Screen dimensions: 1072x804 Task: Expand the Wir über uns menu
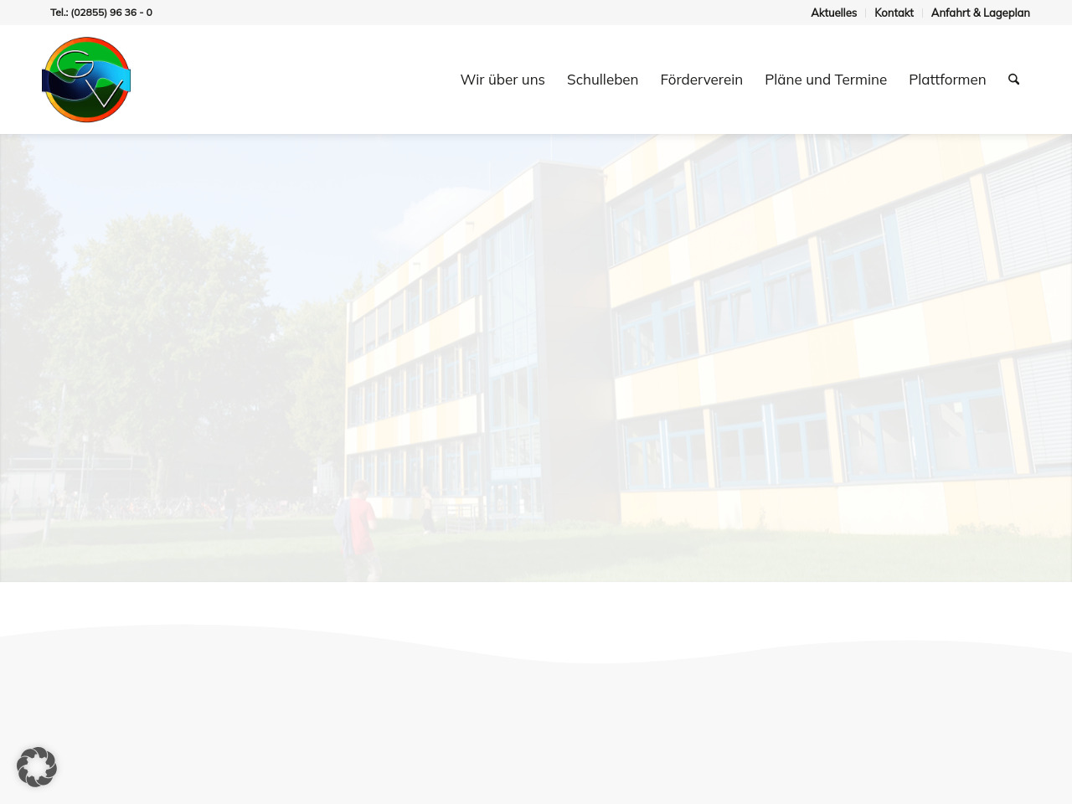[502, 80]
